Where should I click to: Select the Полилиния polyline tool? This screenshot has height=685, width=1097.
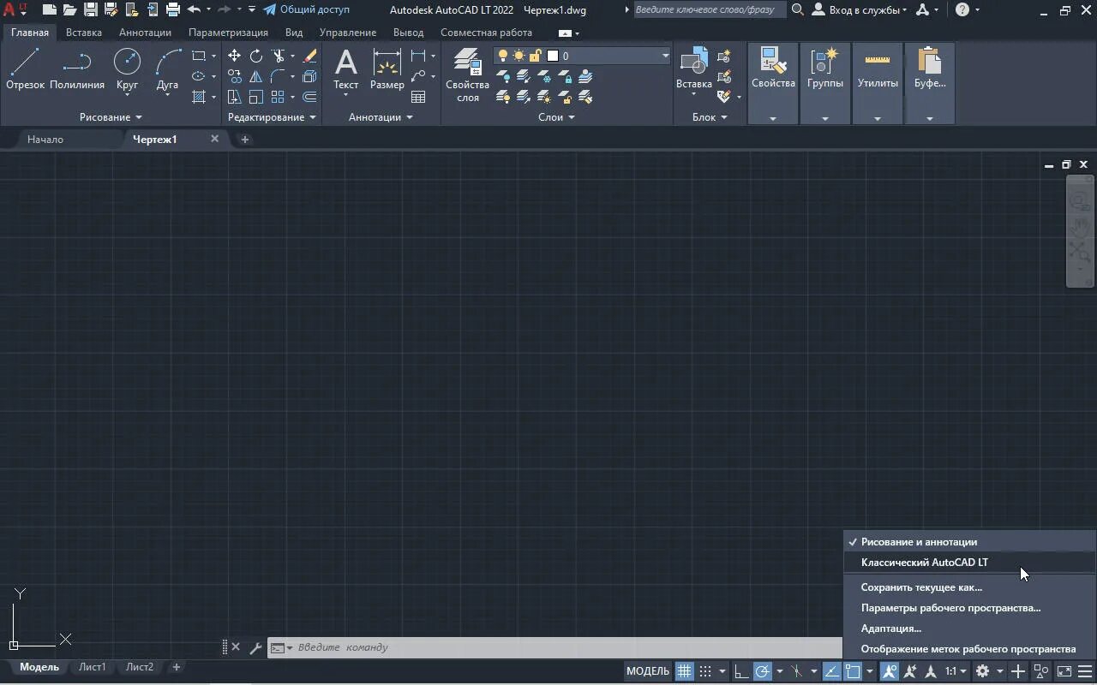[x=77, y=69]
